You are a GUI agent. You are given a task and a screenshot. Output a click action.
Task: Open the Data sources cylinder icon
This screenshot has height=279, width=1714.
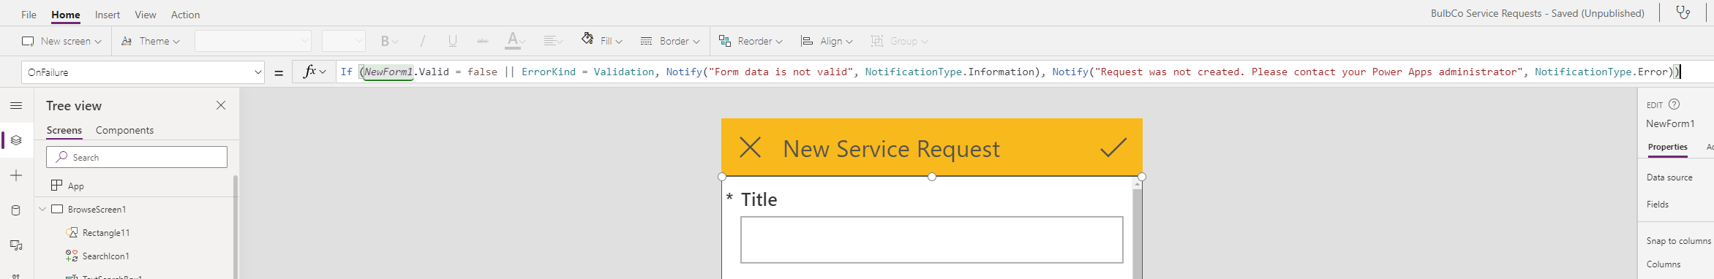pos(16,210)
